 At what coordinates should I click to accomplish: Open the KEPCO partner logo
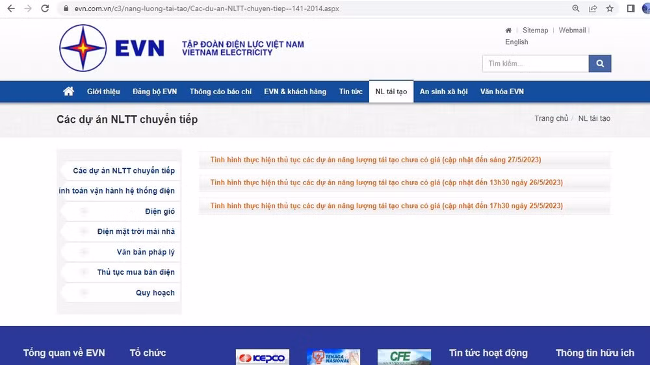[x=261, y=358]
